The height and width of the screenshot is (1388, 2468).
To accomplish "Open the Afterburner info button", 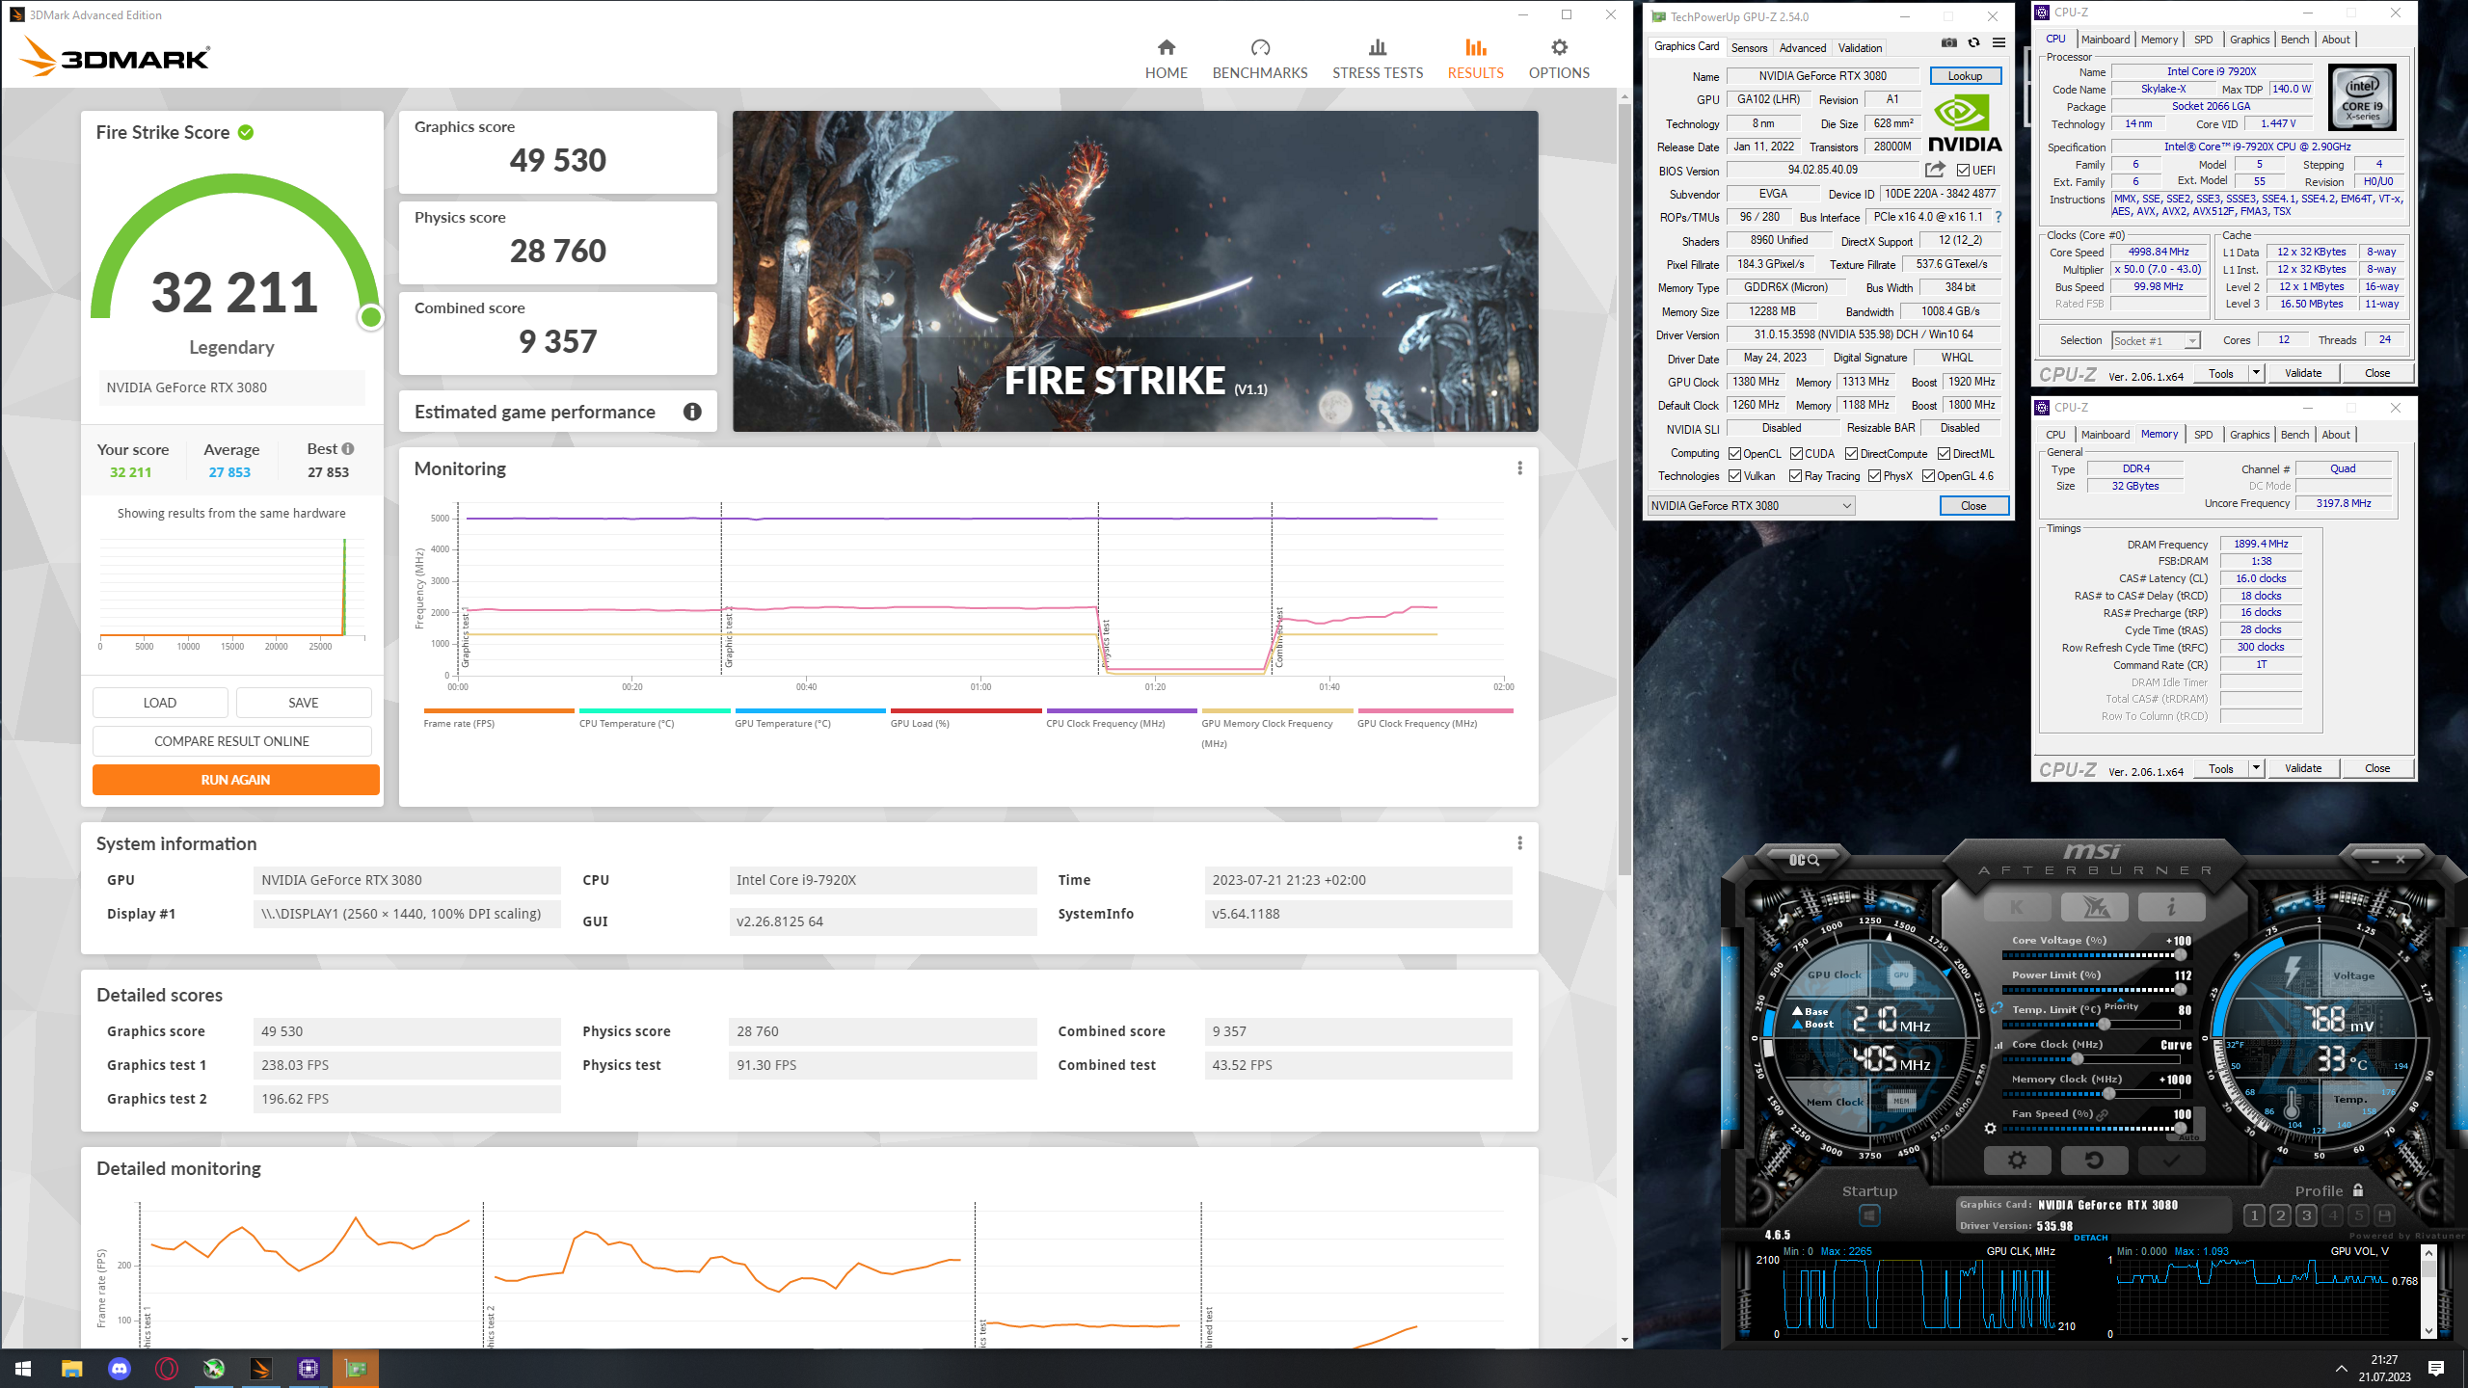I will (x=2171, y=906).
